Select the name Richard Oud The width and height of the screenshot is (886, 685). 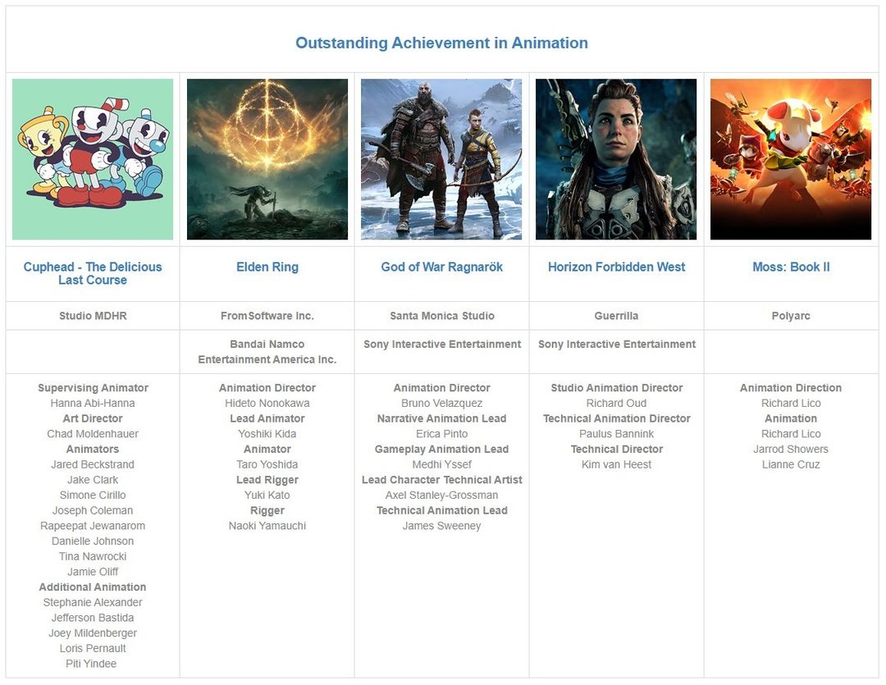616,403
